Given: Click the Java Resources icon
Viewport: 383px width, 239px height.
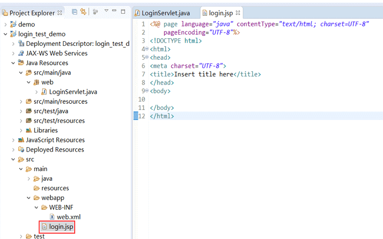Looking at the screenshot, I should (x=21, y=63).
